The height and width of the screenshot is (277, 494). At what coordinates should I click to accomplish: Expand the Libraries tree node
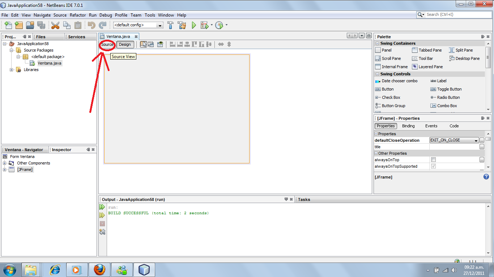(x=12, y=70)
